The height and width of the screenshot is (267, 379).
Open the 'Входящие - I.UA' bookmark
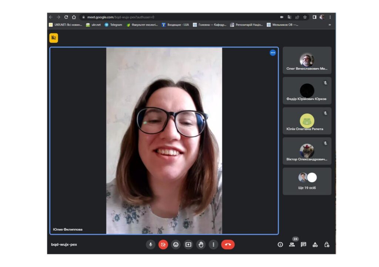point(175,25)
